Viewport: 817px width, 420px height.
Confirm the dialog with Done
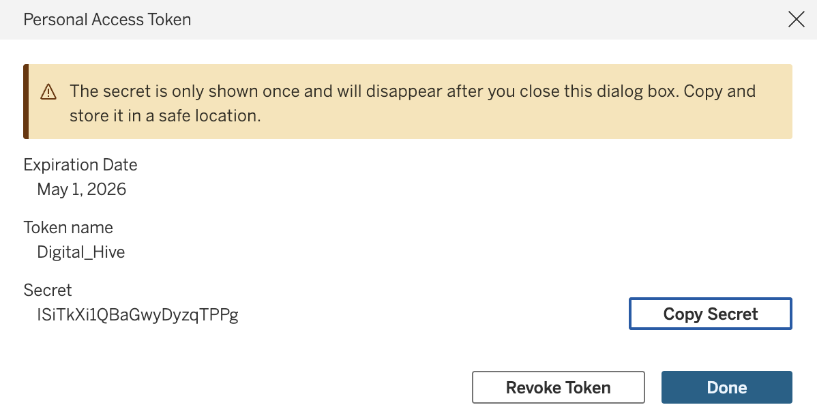click(727, 387)
